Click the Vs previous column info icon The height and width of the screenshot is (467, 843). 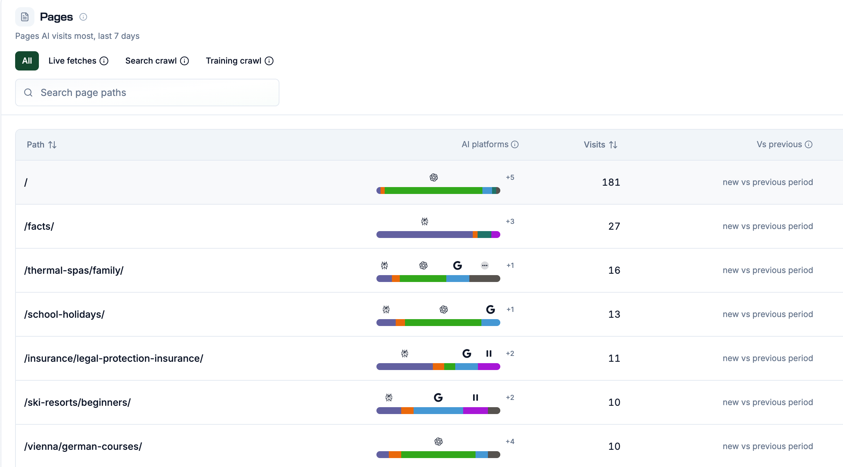(809, 144)
